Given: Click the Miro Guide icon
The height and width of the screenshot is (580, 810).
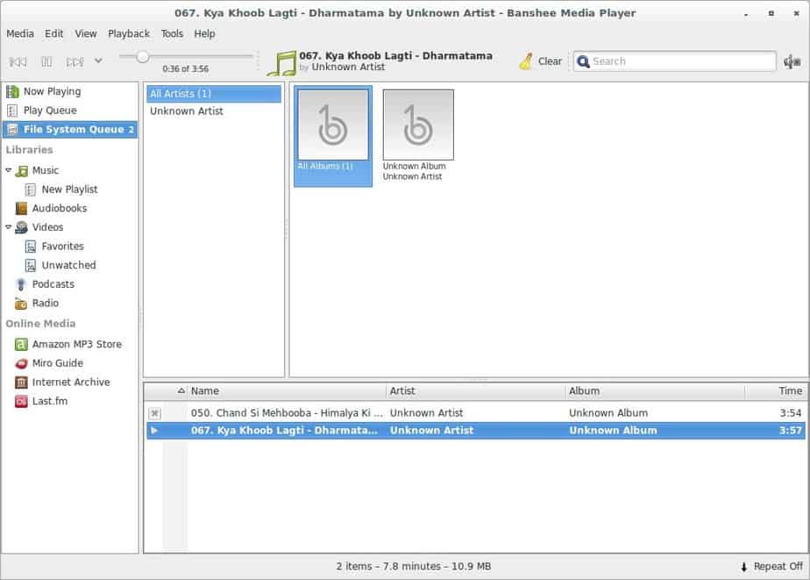Looking at the screenshot, I should click(21, 363).
